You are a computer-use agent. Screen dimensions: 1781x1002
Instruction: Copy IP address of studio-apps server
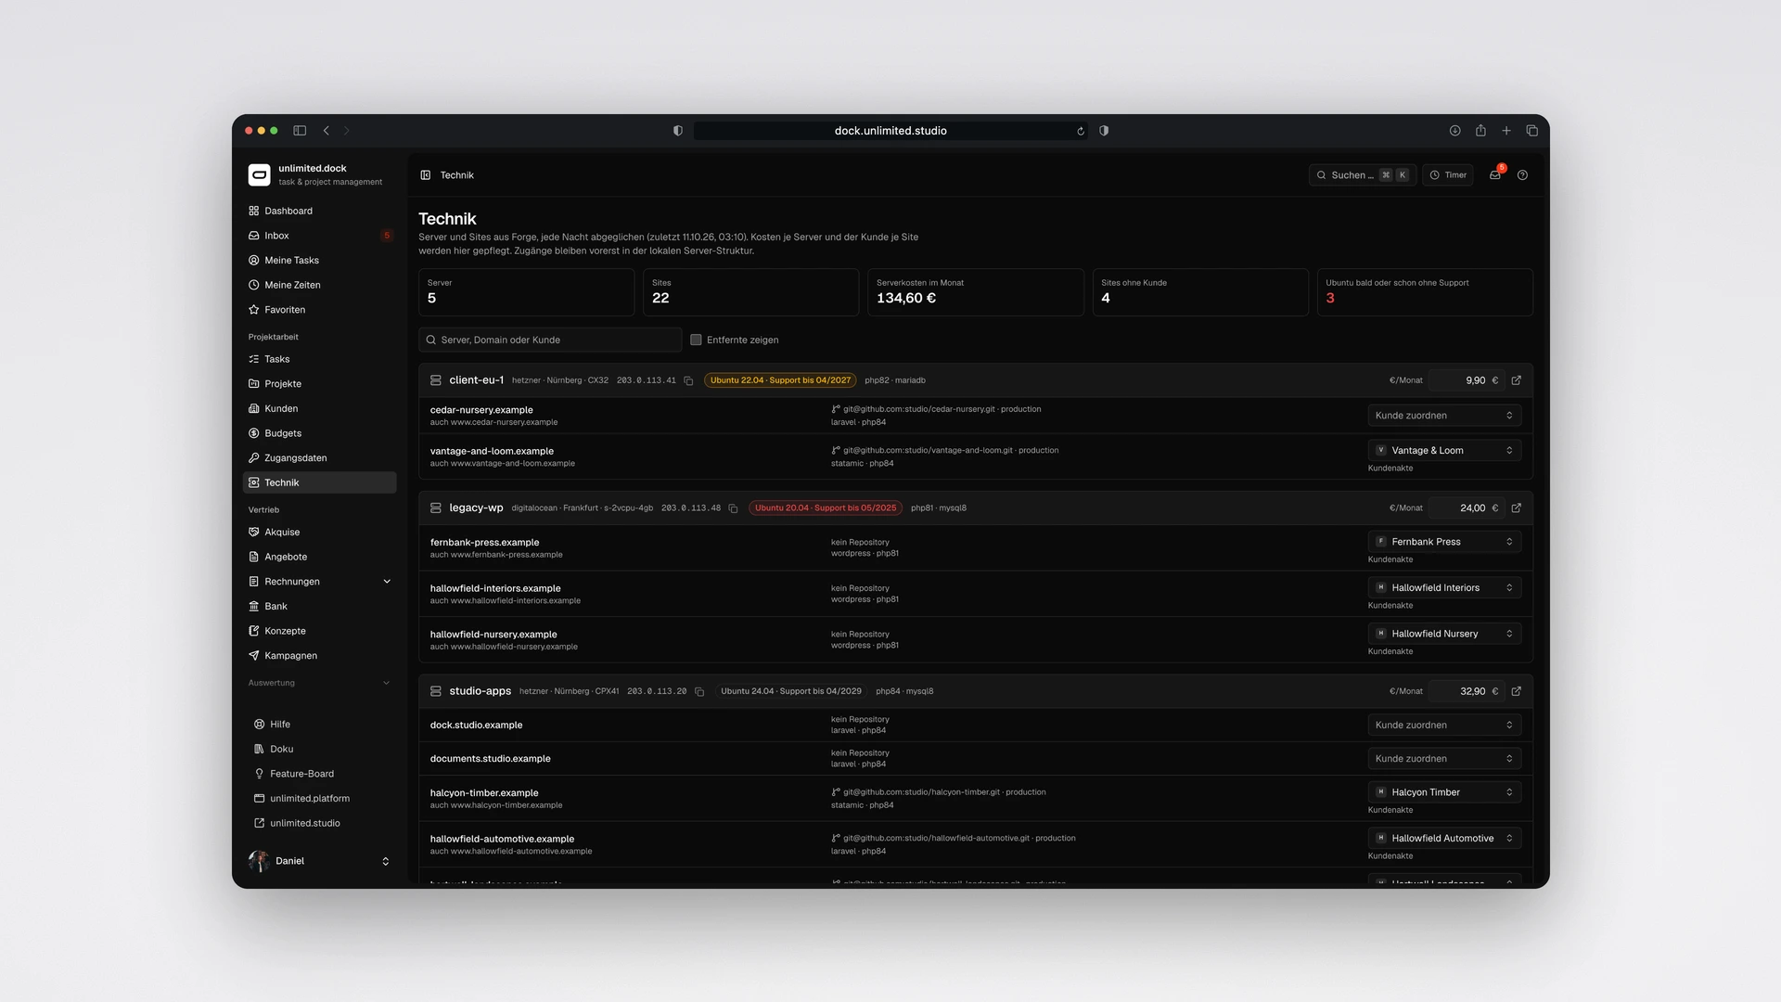(699, 691)
